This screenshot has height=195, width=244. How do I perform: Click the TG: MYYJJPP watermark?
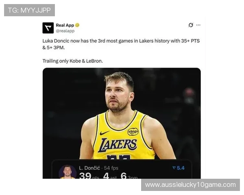point(29,10)
